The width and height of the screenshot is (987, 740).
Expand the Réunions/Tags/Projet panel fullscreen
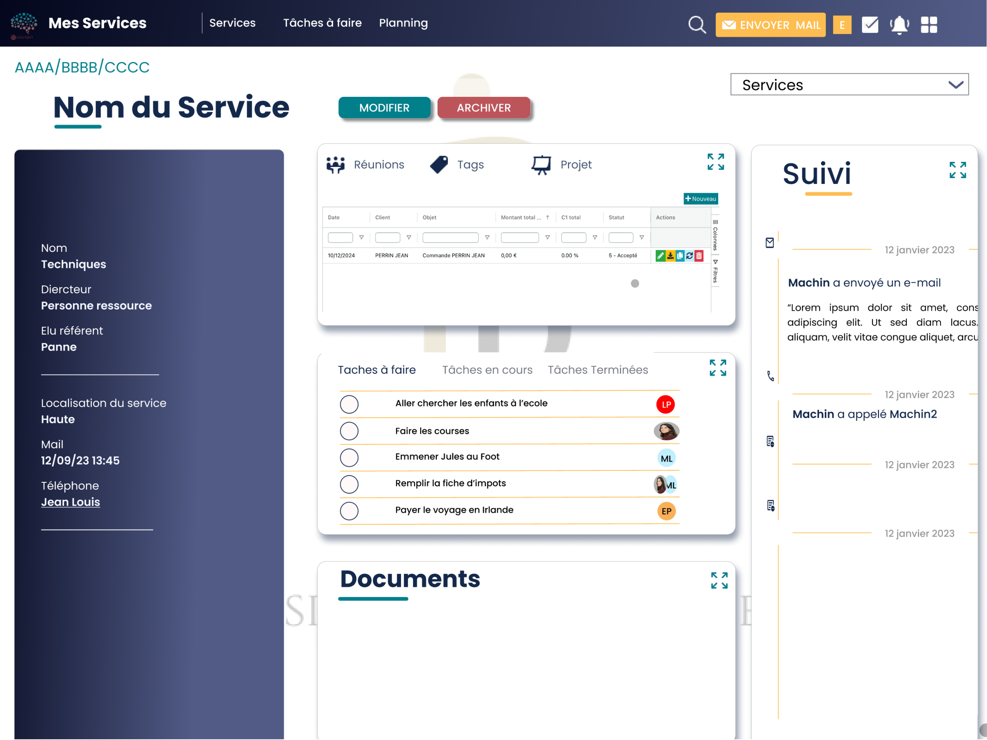tap(716, 162)
